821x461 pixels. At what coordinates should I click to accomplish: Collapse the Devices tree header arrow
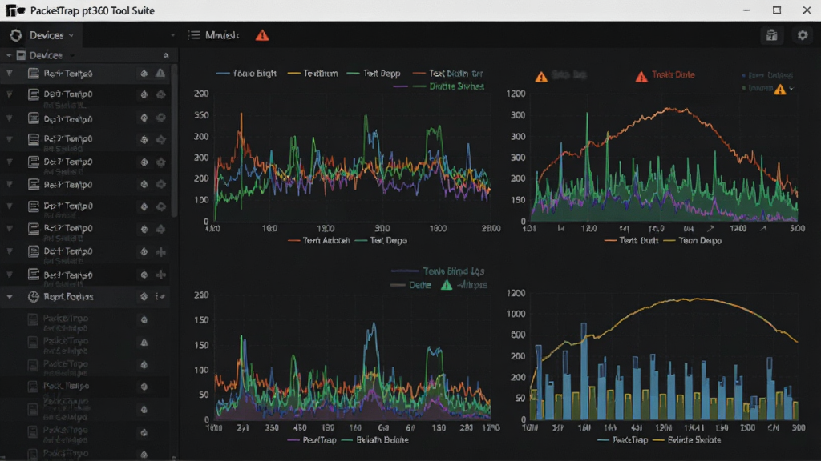point(9,55)
